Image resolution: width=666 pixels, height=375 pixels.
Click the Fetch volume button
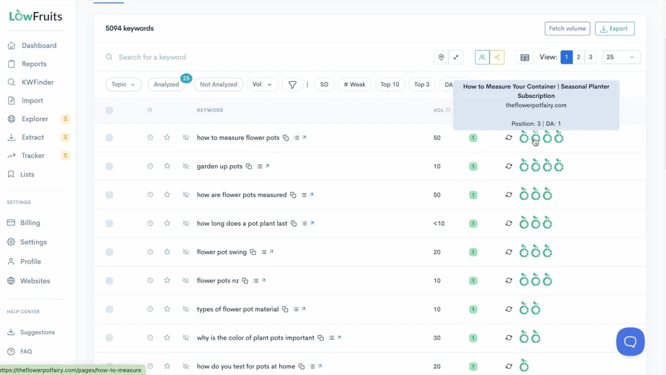(567, 29)
